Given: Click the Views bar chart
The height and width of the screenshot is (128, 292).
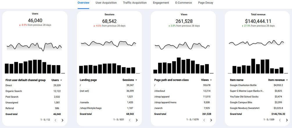Looking at the screenshot, I should (x=183, y=65).
